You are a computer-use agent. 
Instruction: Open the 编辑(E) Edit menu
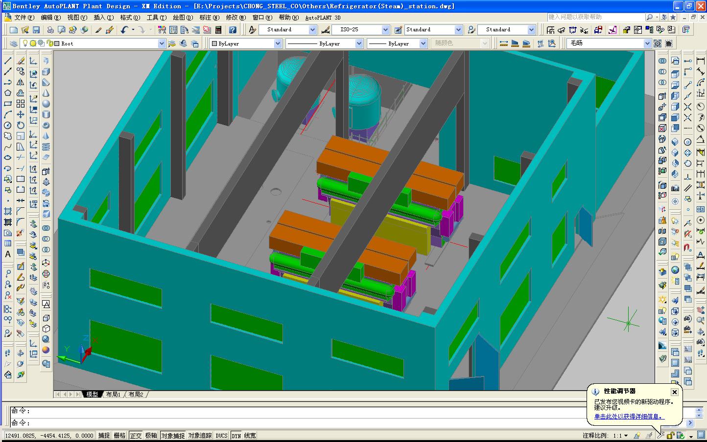pyautogui.click(x=50, y=18)
